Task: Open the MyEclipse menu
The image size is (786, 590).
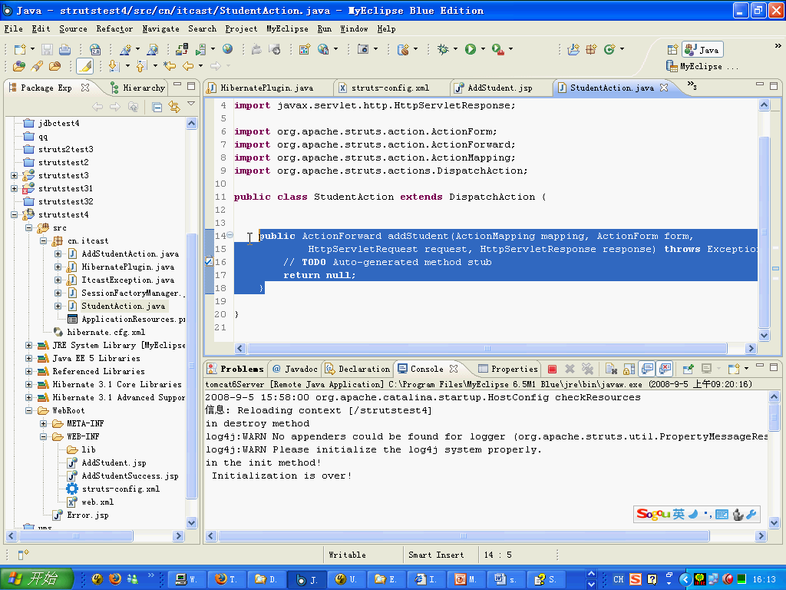Action: click(x=287, y=28)
